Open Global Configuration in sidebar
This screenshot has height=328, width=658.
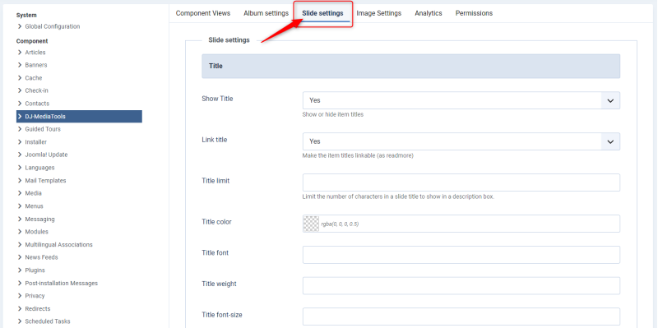53,26
